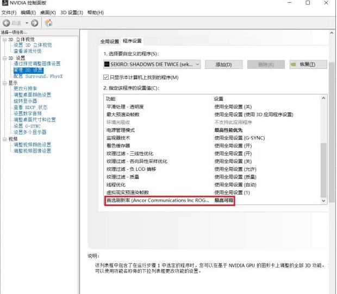Click the 设置 column header
This screenshot has width=337, height=294.
pos(219,99)
